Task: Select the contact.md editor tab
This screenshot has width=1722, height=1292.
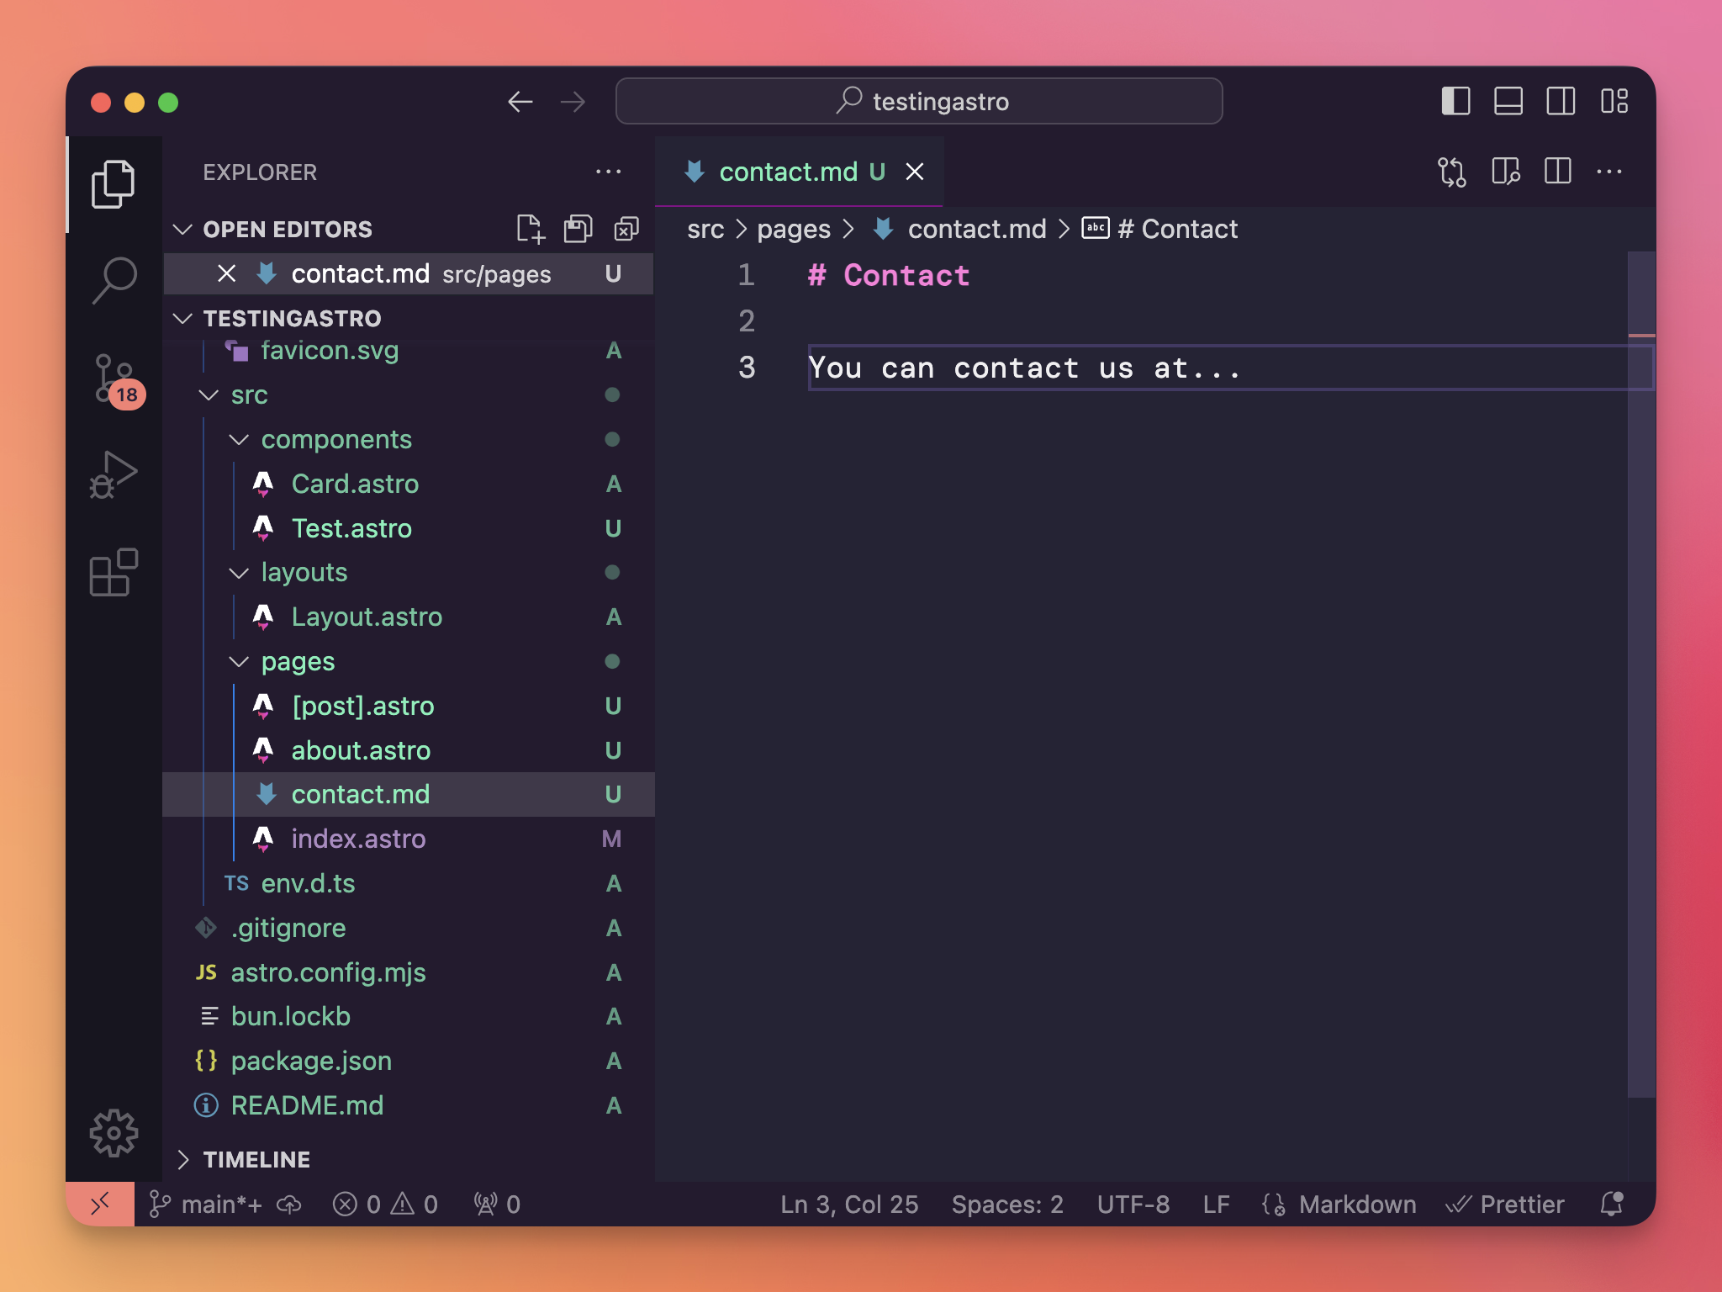Action: coord(787,172)
